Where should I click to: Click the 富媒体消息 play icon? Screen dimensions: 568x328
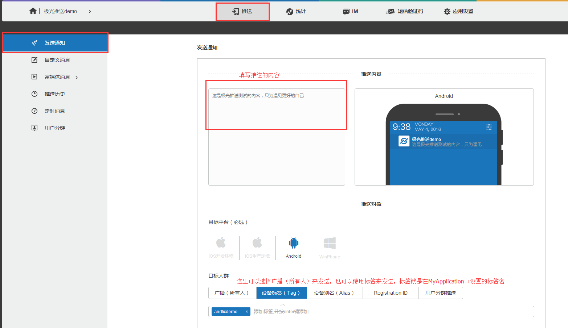pyautogui.click(x=34, y=76)
